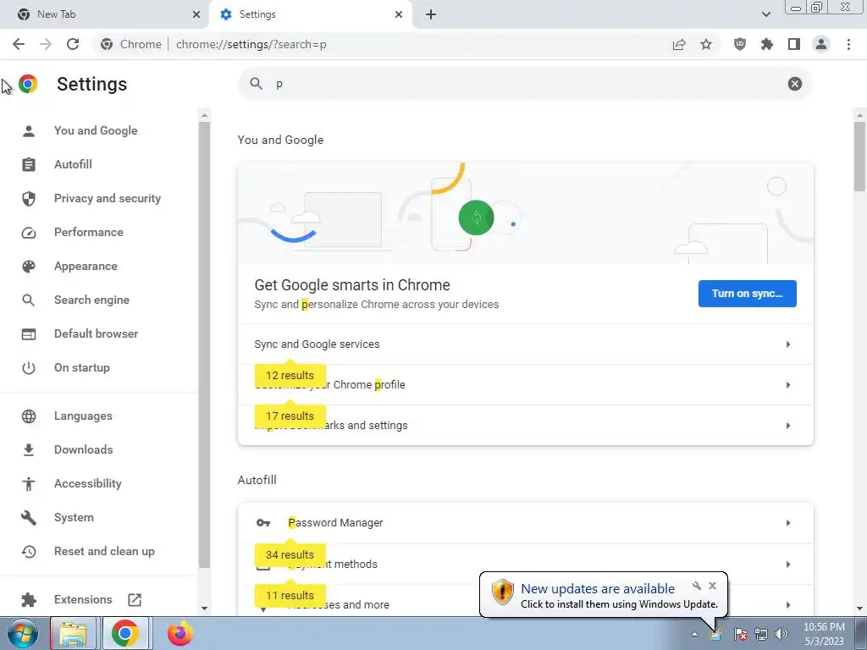Open a new tab with the plus button
Screen dimensions: 867x650
[431, 14]
